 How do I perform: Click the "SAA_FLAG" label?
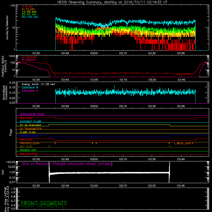coord(26,140)
